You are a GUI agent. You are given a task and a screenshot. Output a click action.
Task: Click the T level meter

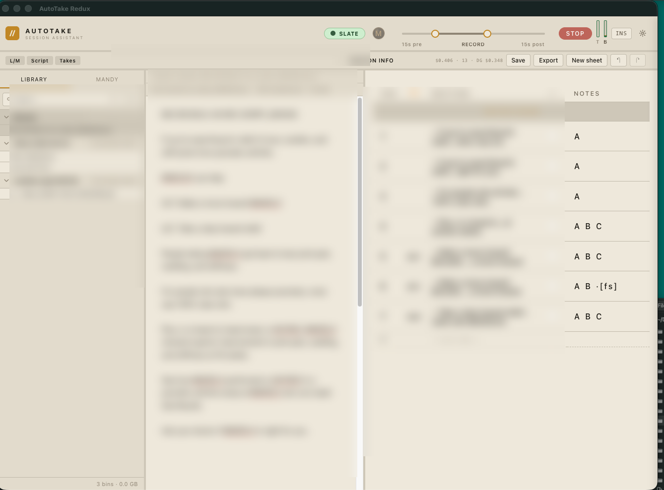(x=598, y=29)
